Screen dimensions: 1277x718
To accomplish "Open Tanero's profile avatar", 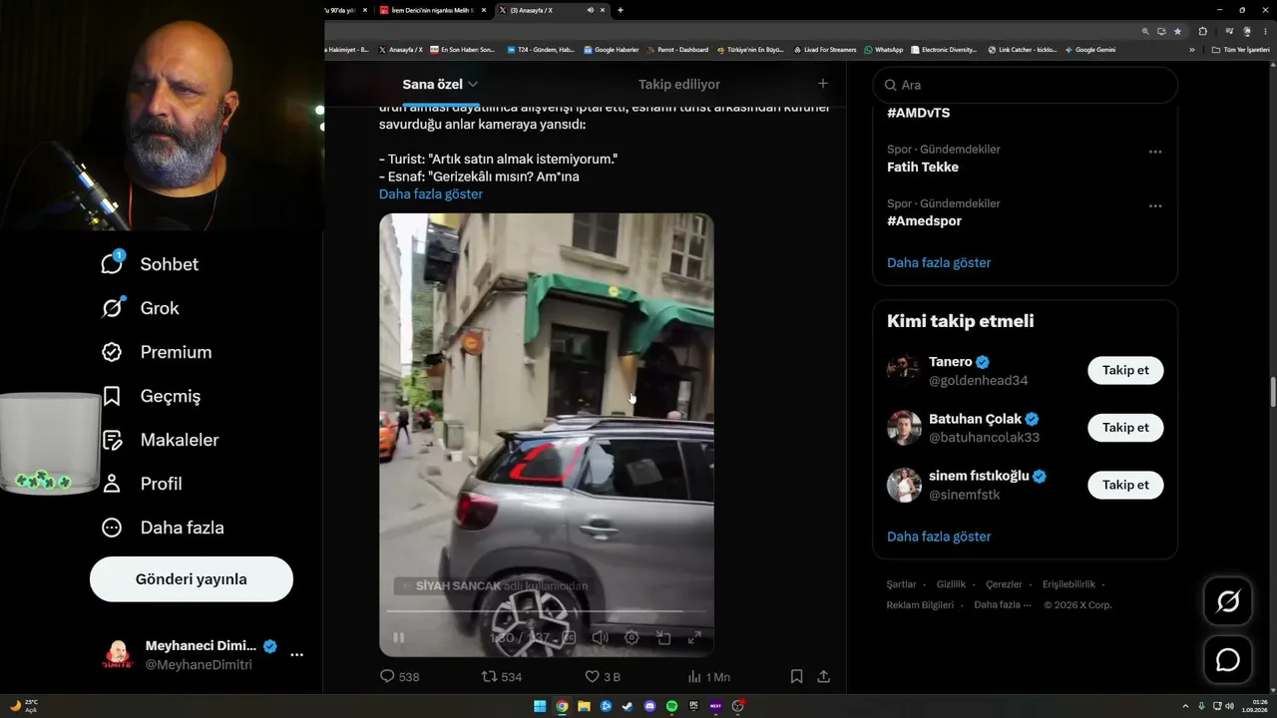I will click(904, 370).
